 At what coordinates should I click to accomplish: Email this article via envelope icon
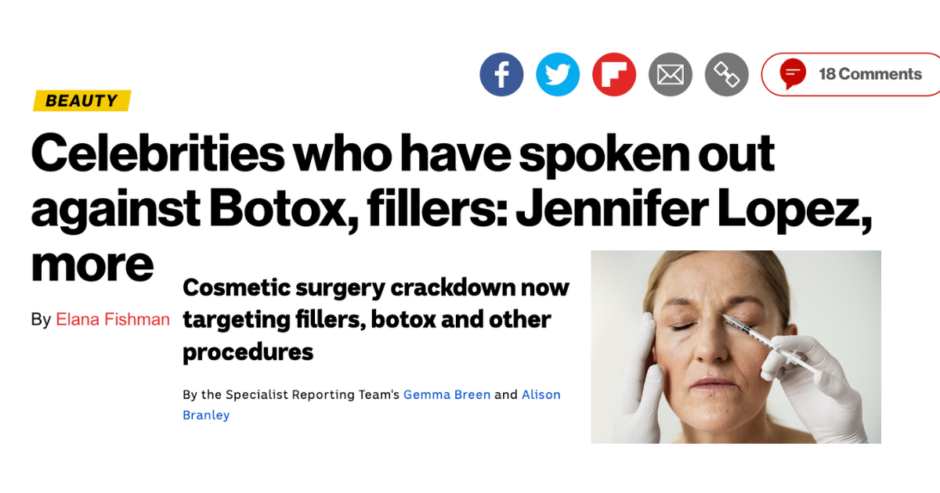[x=671, y=75]
